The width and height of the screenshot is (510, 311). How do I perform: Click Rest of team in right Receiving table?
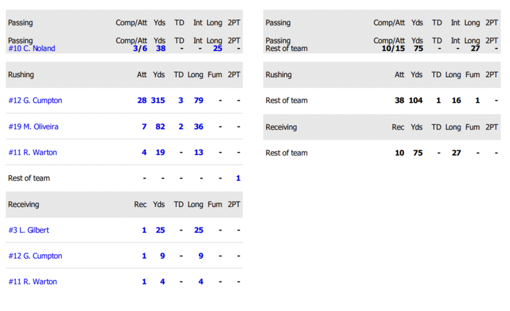[286, 153]
